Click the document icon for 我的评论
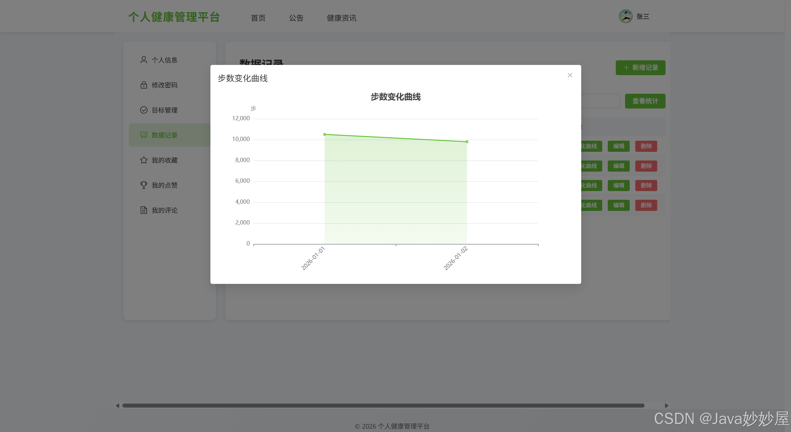Image resolution: width=791 pixels, height=432 pixels. [x=144, y=210]
